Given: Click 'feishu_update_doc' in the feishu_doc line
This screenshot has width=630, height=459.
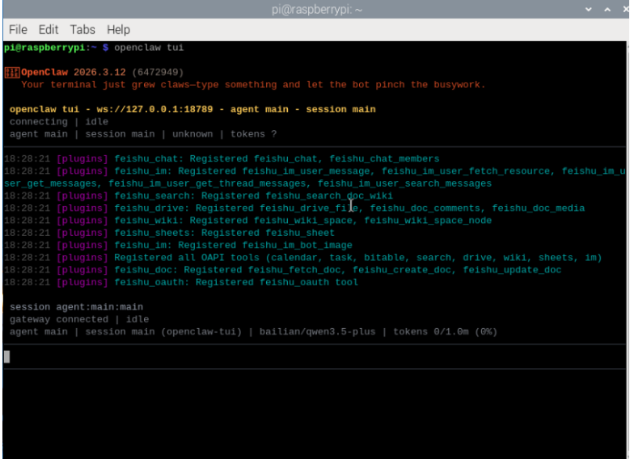Looking at the screenshot, I should (512, 270).
